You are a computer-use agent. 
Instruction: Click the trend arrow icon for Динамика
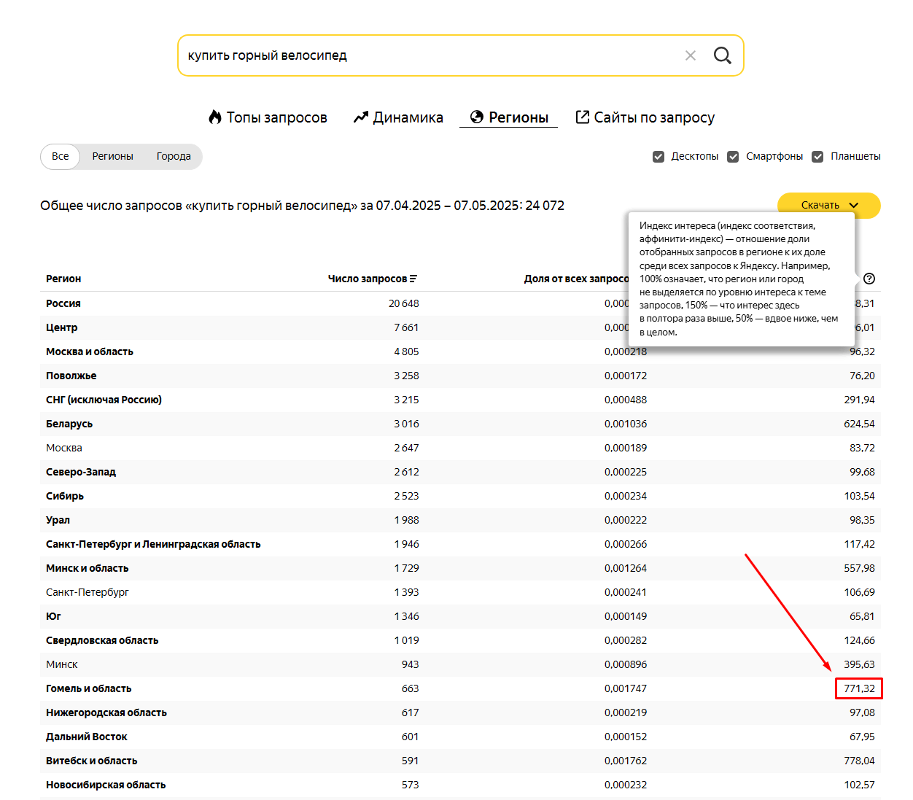[361, 117]
